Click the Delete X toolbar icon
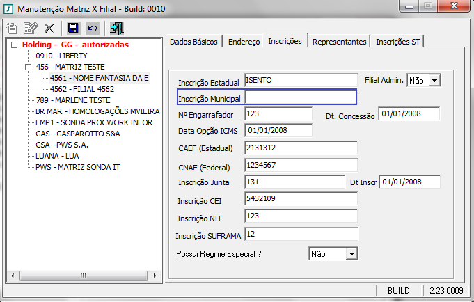This screenshot has height=302, width=474. coord(49,29)
